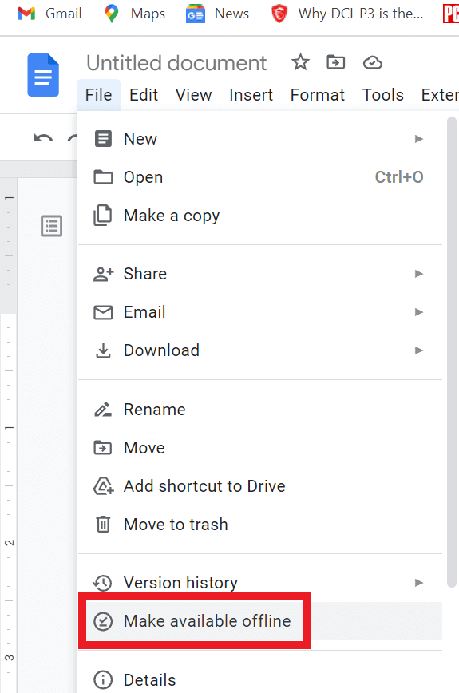This screenshot has width=459, height=693.
Task: Open the Edit menu
Action: pyautogui.click(x=144, y=95)
